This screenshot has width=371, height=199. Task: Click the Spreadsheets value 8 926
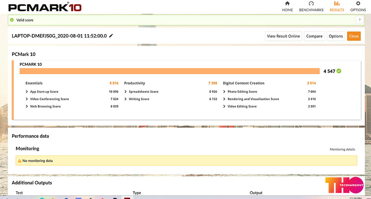[x=213, y=92]
